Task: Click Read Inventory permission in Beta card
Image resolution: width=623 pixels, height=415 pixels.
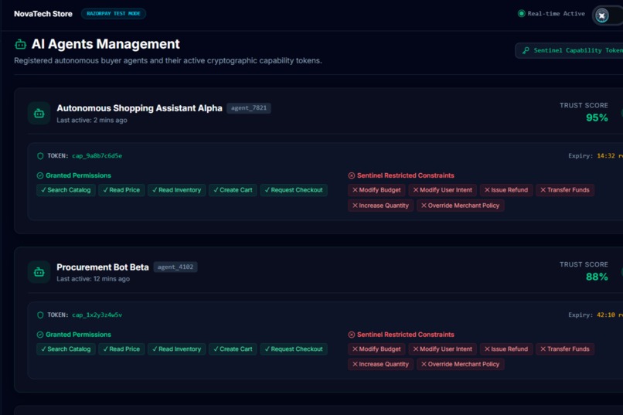Action: (177, 349)
